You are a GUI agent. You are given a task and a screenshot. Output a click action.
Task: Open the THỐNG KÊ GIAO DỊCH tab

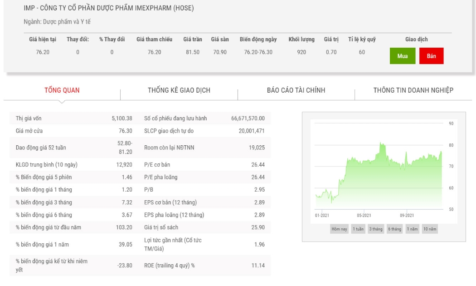click(x=179, y=90)
